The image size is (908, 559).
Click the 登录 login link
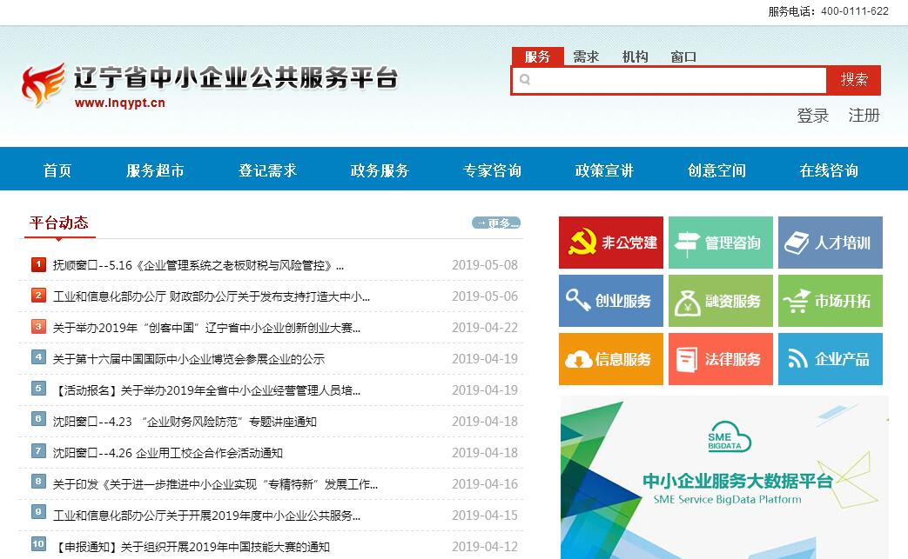point(812,116)
